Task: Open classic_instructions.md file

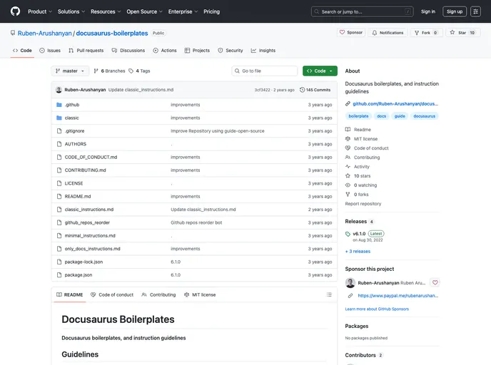Action: coord(89,210)
